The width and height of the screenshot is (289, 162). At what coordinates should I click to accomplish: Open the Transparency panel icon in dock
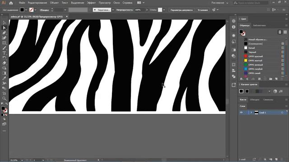coord(234,56)
